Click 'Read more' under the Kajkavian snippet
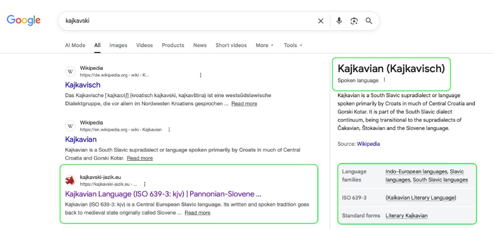 click(x=140, y=158)
